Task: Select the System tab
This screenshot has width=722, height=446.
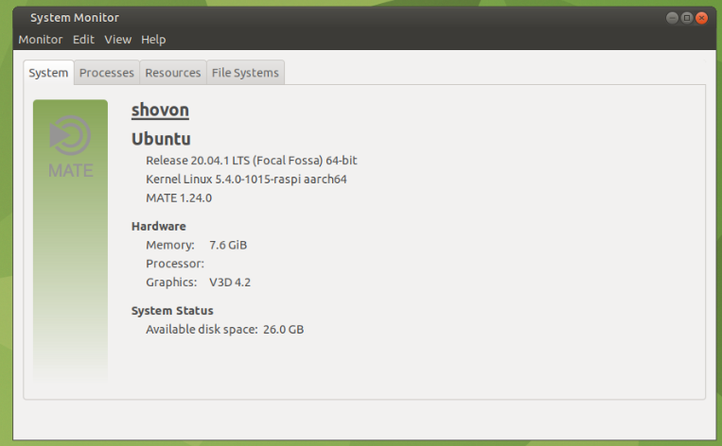Action: (x=48, y=73)
